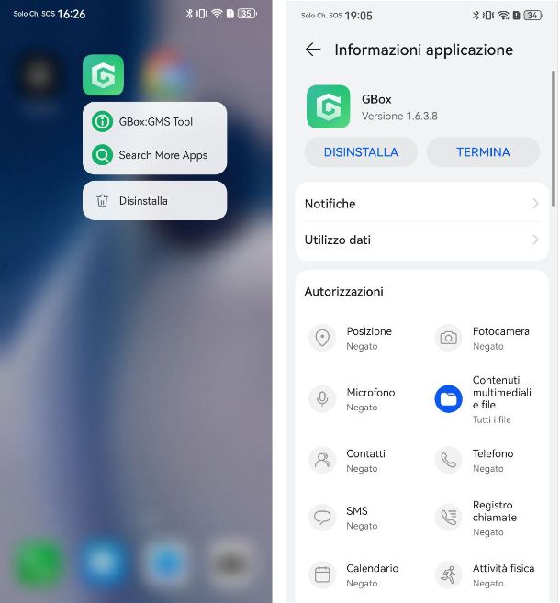Click the green info icon beside GBox:GMS Tool
Viewport: 560px width, 603px height.
click(102, 121)
